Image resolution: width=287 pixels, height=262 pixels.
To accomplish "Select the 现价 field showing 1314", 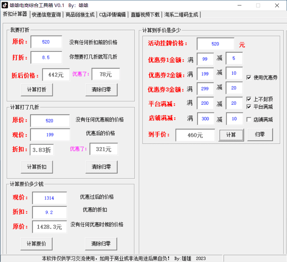I will pyautogui.click(x=49, y=198).
